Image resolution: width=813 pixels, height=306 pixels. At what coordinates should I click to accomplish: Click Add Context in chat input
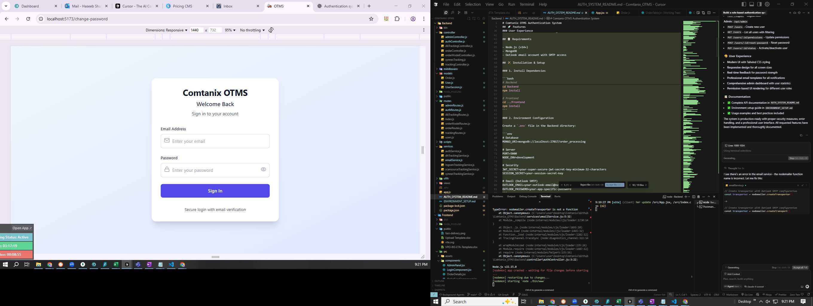[x=732, y=274]
